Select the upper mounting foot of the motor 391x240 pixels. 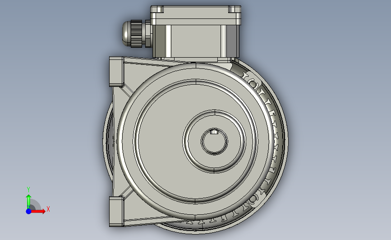point(116,72)
